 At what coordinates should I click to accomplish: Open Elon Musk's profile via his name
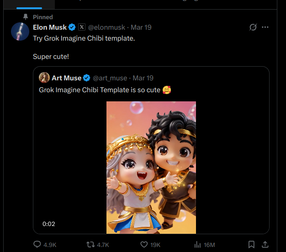(x=50, y=27)
